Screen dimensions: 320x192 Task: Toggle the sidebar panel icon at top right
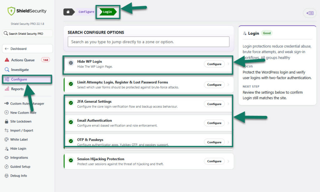pos(310,13)
